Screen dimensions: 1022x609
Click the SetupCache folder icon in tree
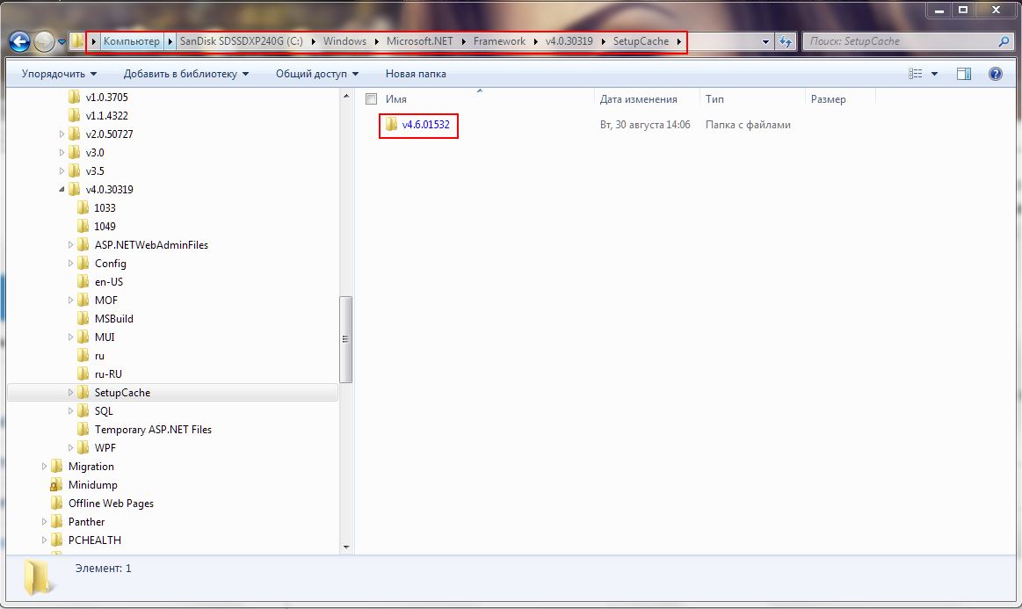click(83, 393)
